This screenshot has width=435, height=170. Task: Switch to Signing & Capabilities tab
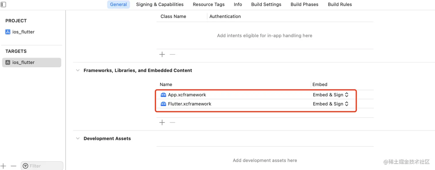coord(160,5)
